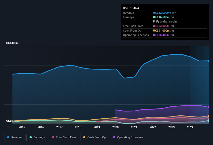213x145 pixels.
Task: Click the blue Revenue endpoint marker
Action: tap(209, 61)
